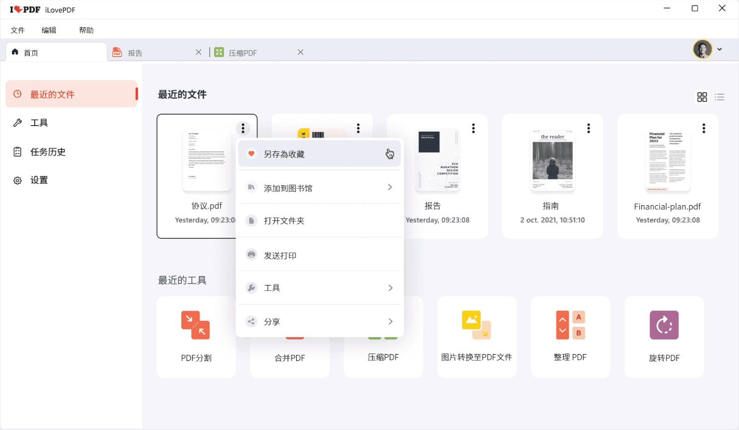
Task: Open three-dot menu on 指南 file
Action: (x=589, y=129)
